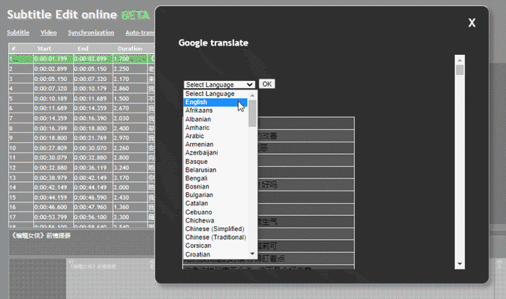The image size is (506, 299).
Task: Select subtitle row 9 starting 0:00:18.800
Action: click(82, 138)
